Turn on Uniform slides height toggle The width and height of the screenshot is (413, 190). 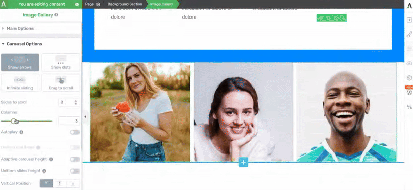[75, 171]
